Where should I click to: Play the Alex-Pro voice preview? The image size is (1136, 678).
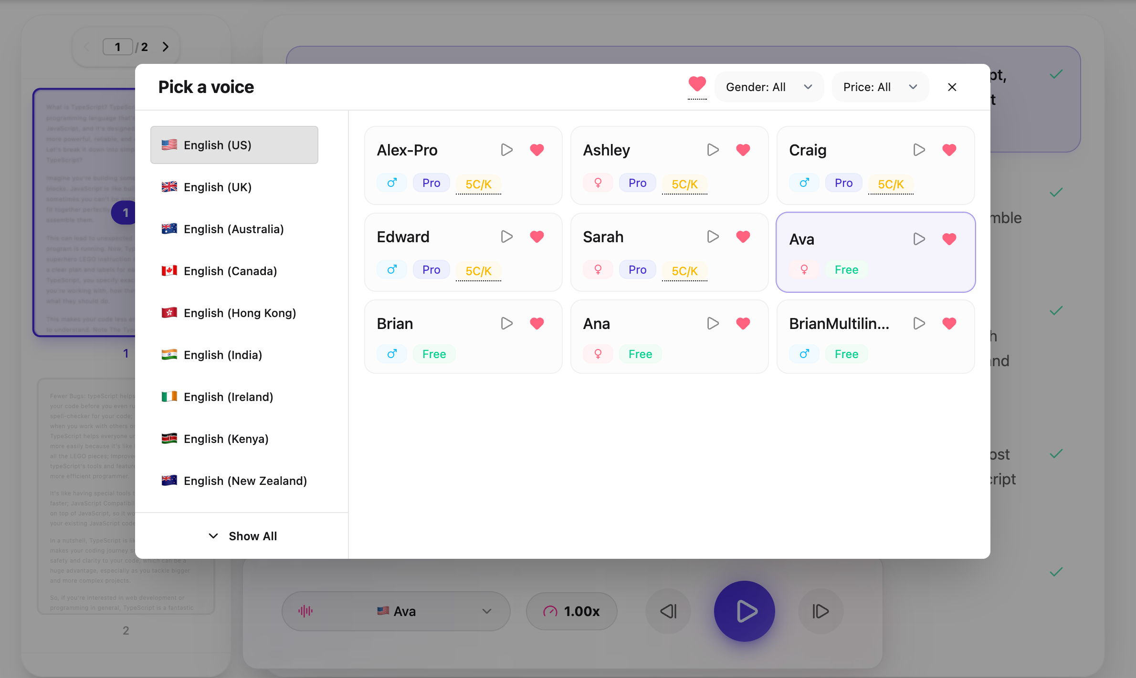tap(507, 150)
